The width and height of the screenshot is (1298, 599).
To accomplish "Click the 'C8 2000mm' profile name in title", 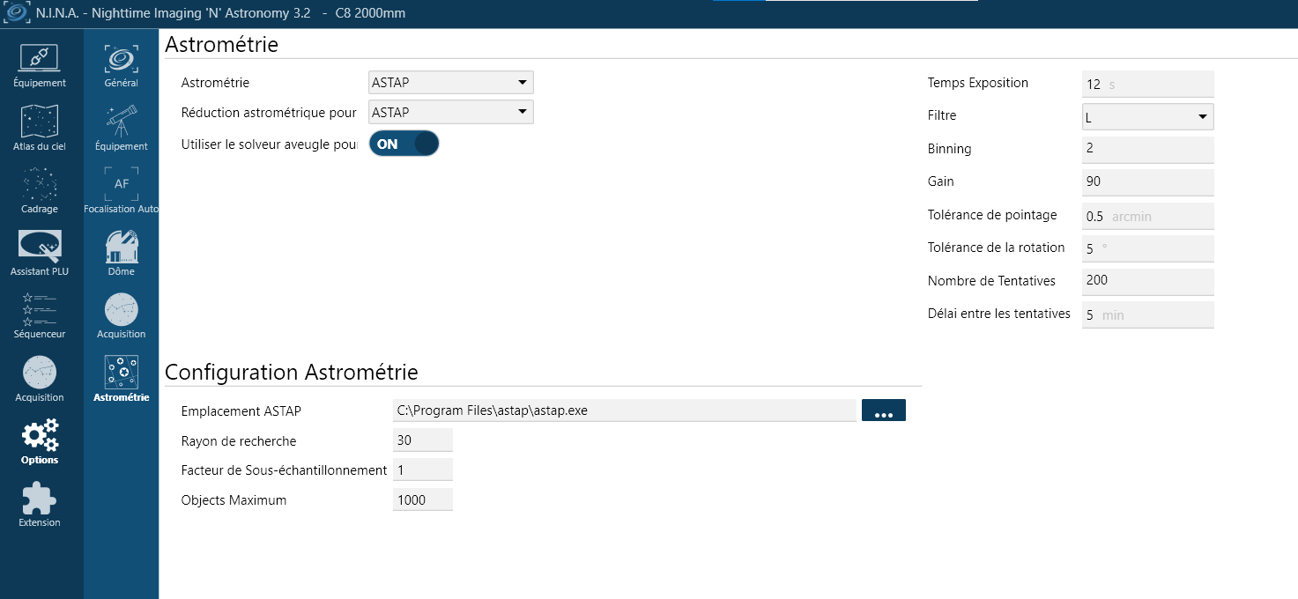I will click(371, 13).
